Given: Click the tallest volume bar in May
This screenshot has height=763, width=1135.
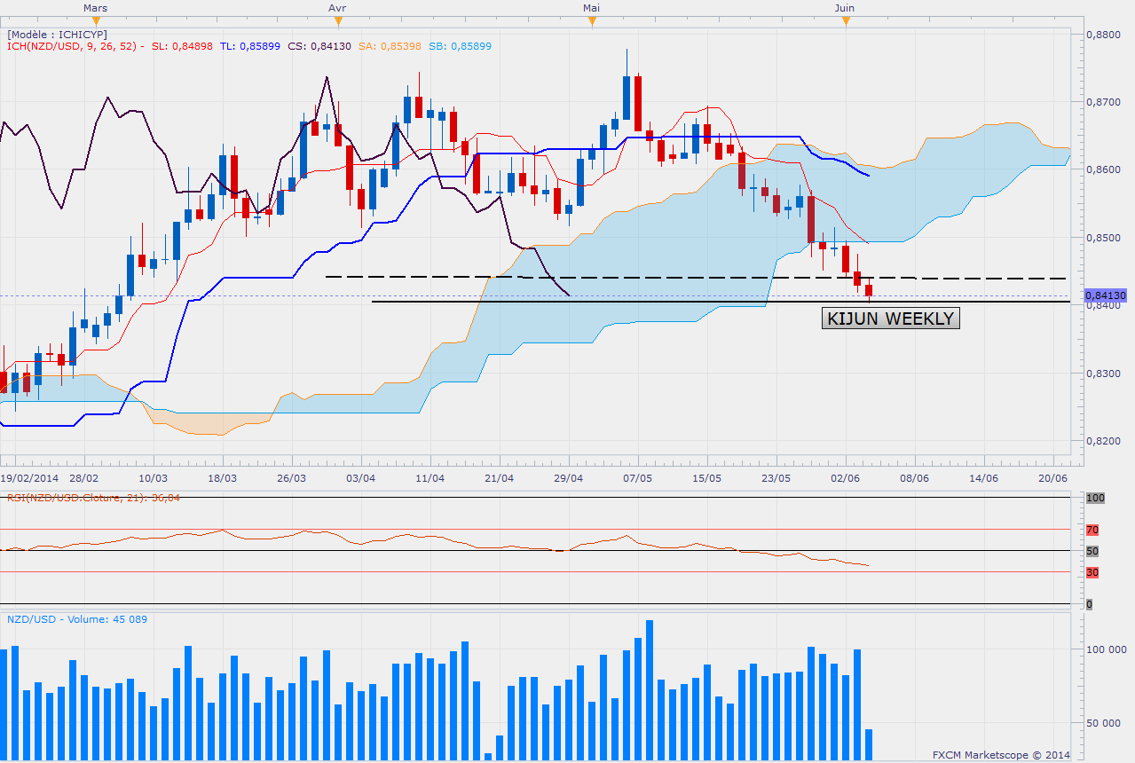Looking at the screenshot, I should click(x=650, y=689).
